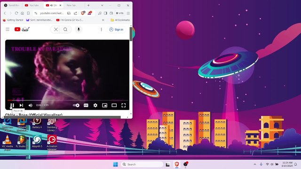
Task: Reload the current page
Action: [x=16, y=13]
